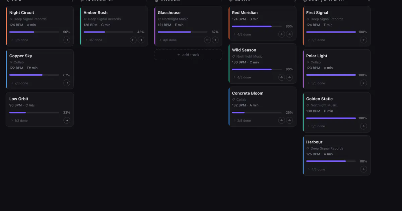Send Harbour back with the left arrow
The height and width of the screenshot is (211, 402).
point(363,169)
